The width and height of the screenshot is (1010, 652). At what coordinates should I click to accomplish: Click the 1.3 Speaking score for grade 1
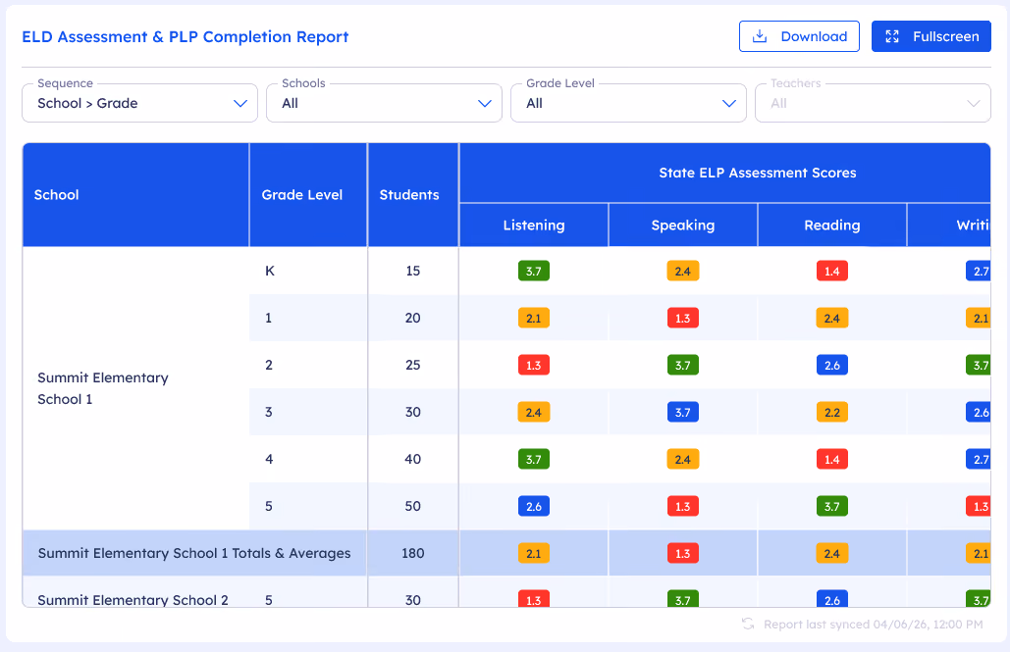(x=683, y=318)
